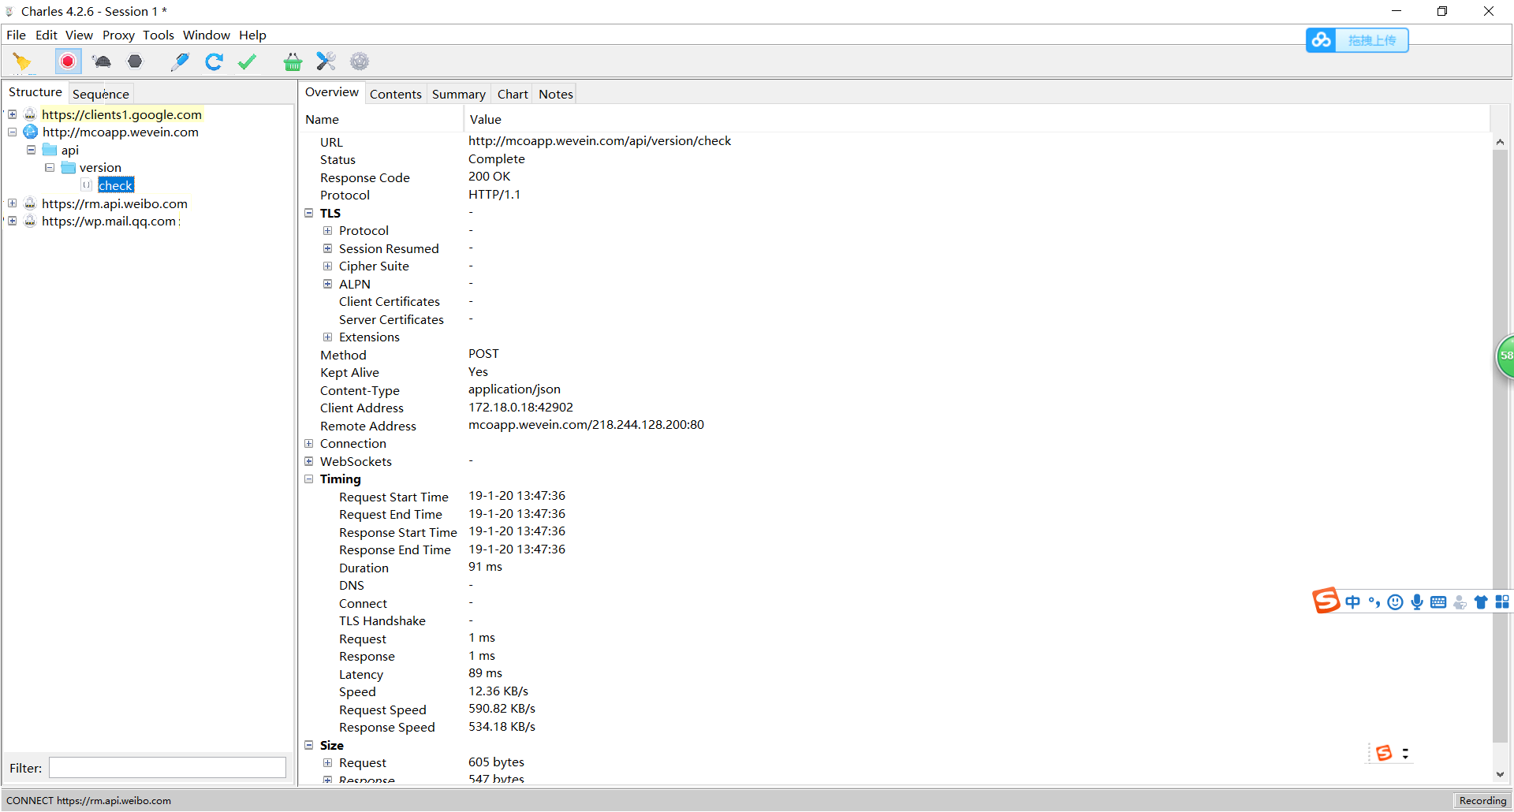Click the Compose pen icon

click(180, 61)
